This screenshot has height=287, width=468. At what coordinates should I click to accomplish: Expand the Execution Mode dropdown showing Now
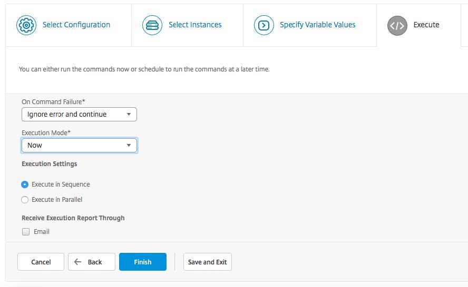[x=79, y=145]
